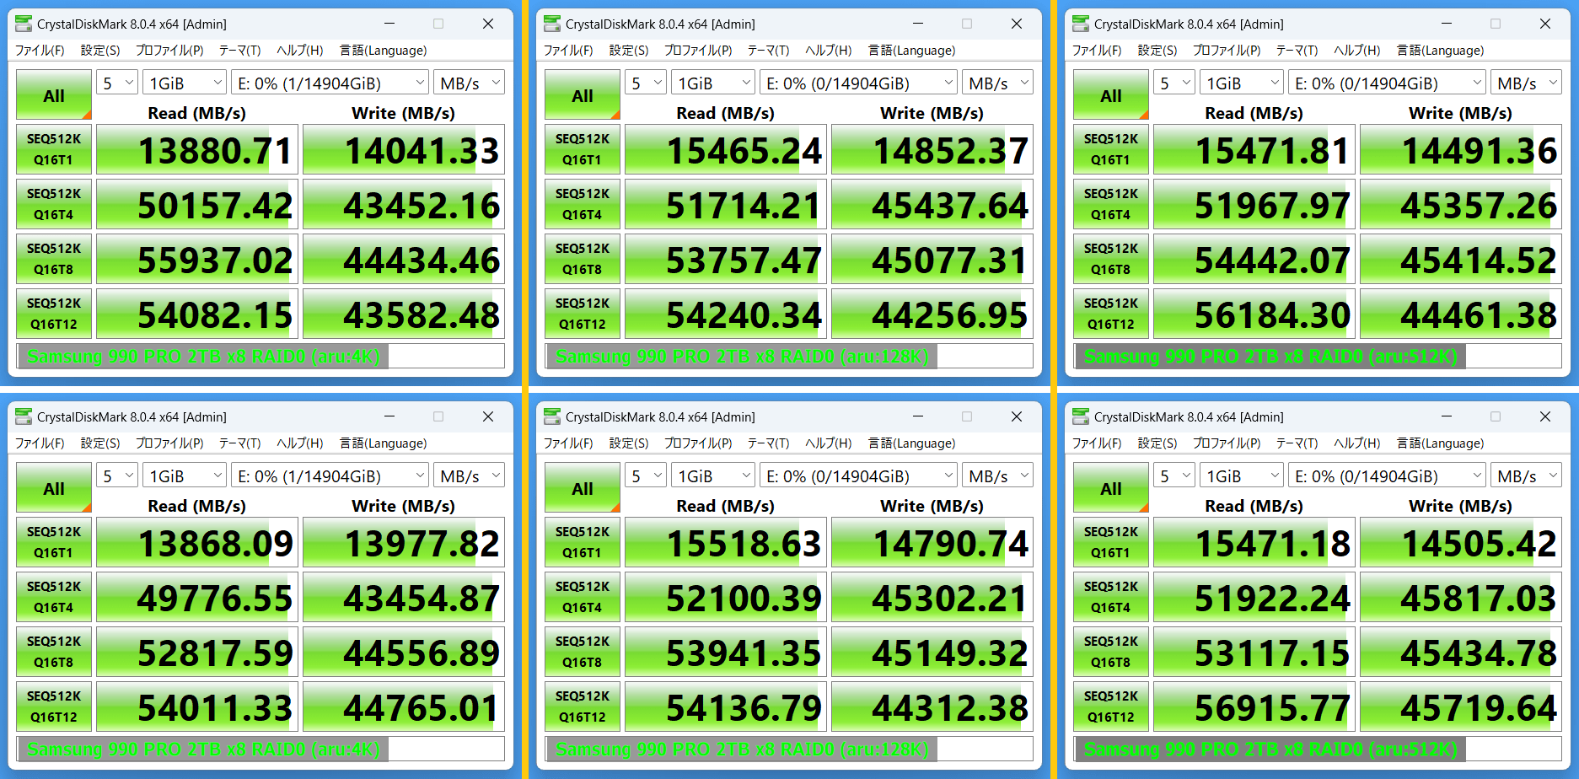This screenshot has height=779, width=1579.
Task: Click CrystalDiskMark title icon in window showing 13868.09
Action: (24, 416)
